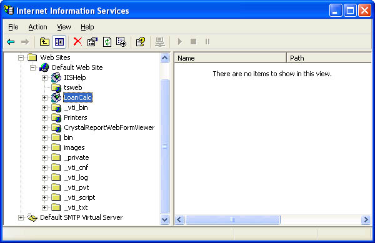Viewport: 375px width, 243px height.
Task: Click the tsweb folder icon
Action: pos(56,87)
